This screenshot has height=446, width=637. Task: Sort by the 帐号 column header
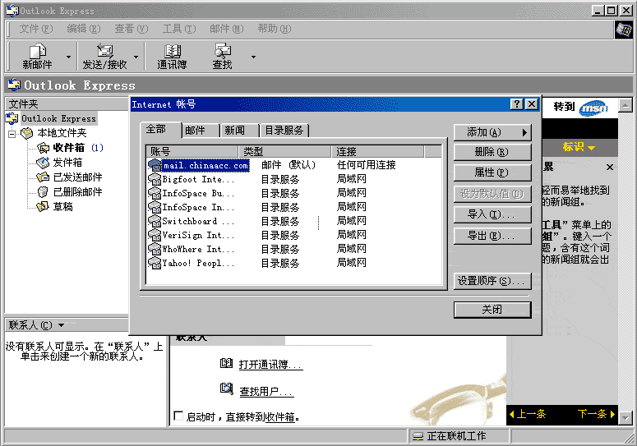point(192,151)
